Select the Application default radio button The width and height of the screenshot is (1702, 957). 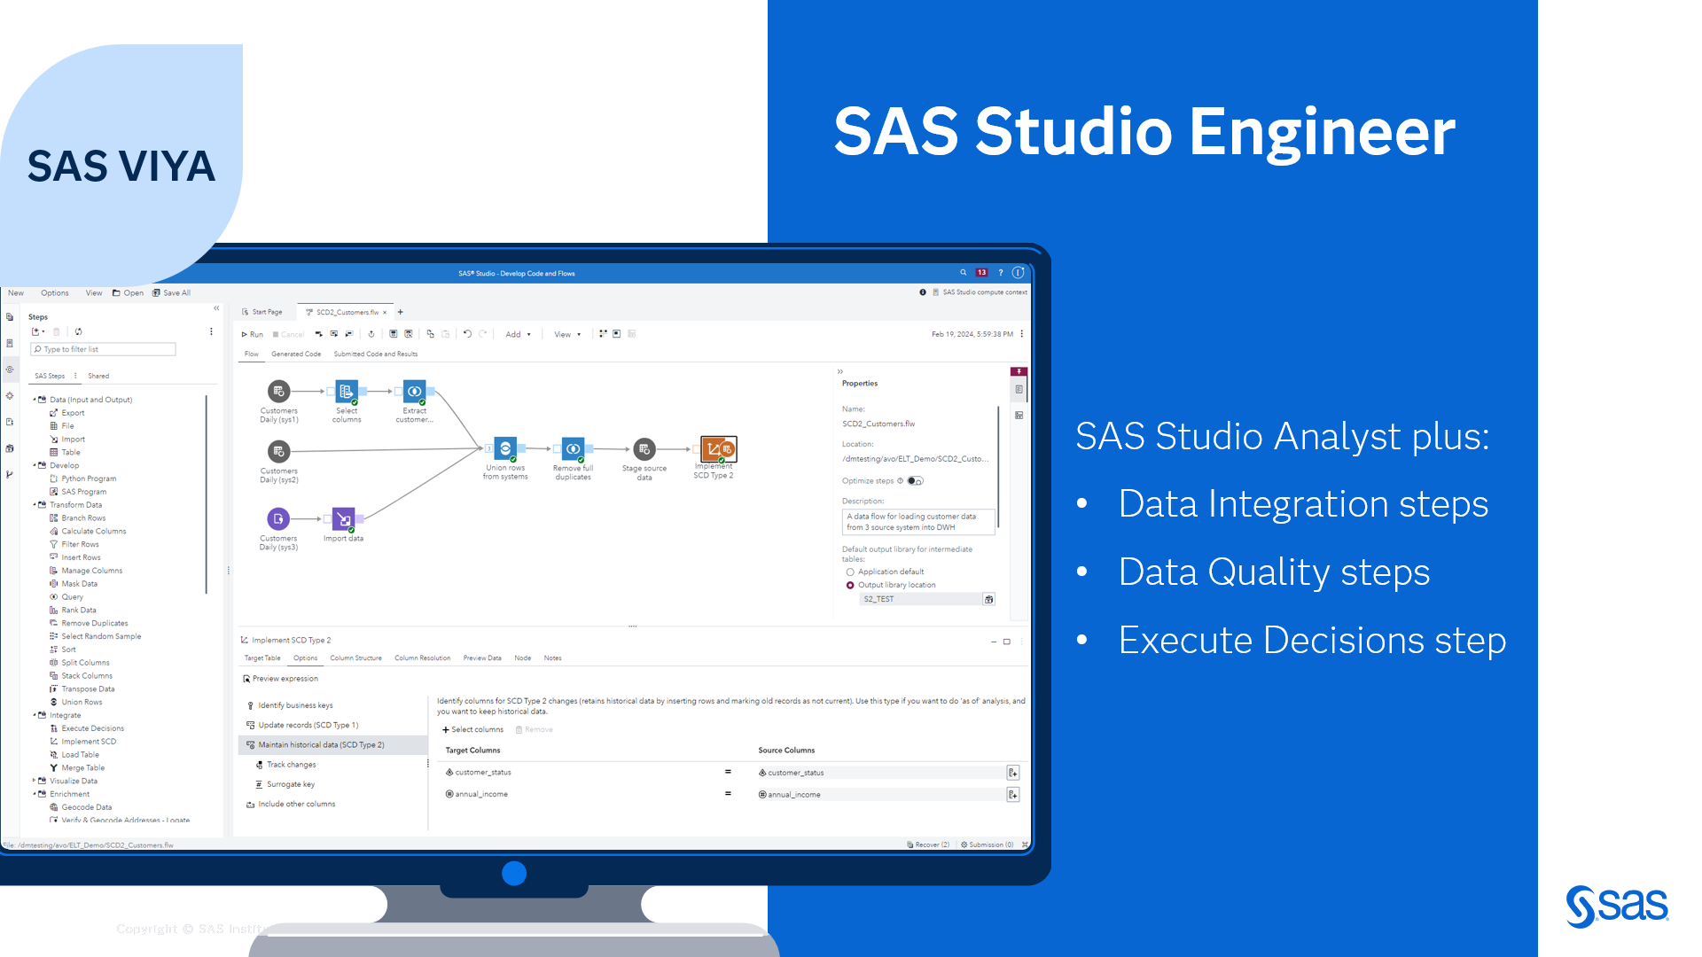849,572
